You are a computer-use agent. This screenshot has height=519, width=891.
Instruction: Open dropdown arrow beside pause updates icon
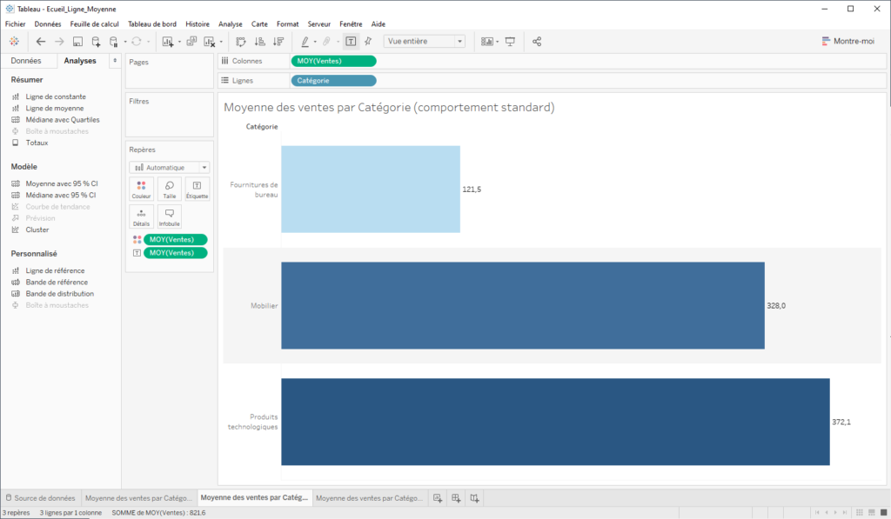click(125, 42)
